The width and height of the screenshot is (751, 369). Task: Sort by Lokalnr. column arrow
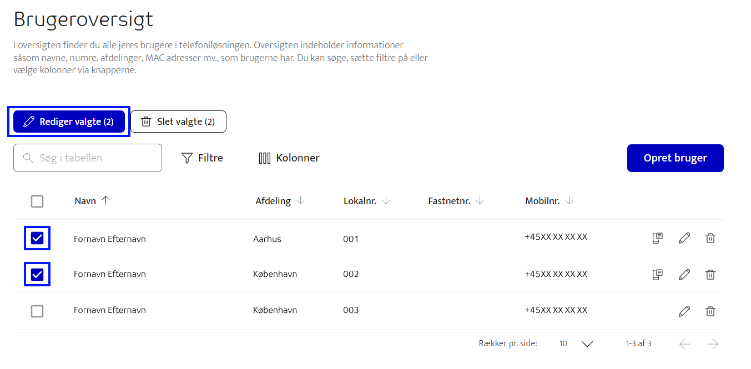386,201
